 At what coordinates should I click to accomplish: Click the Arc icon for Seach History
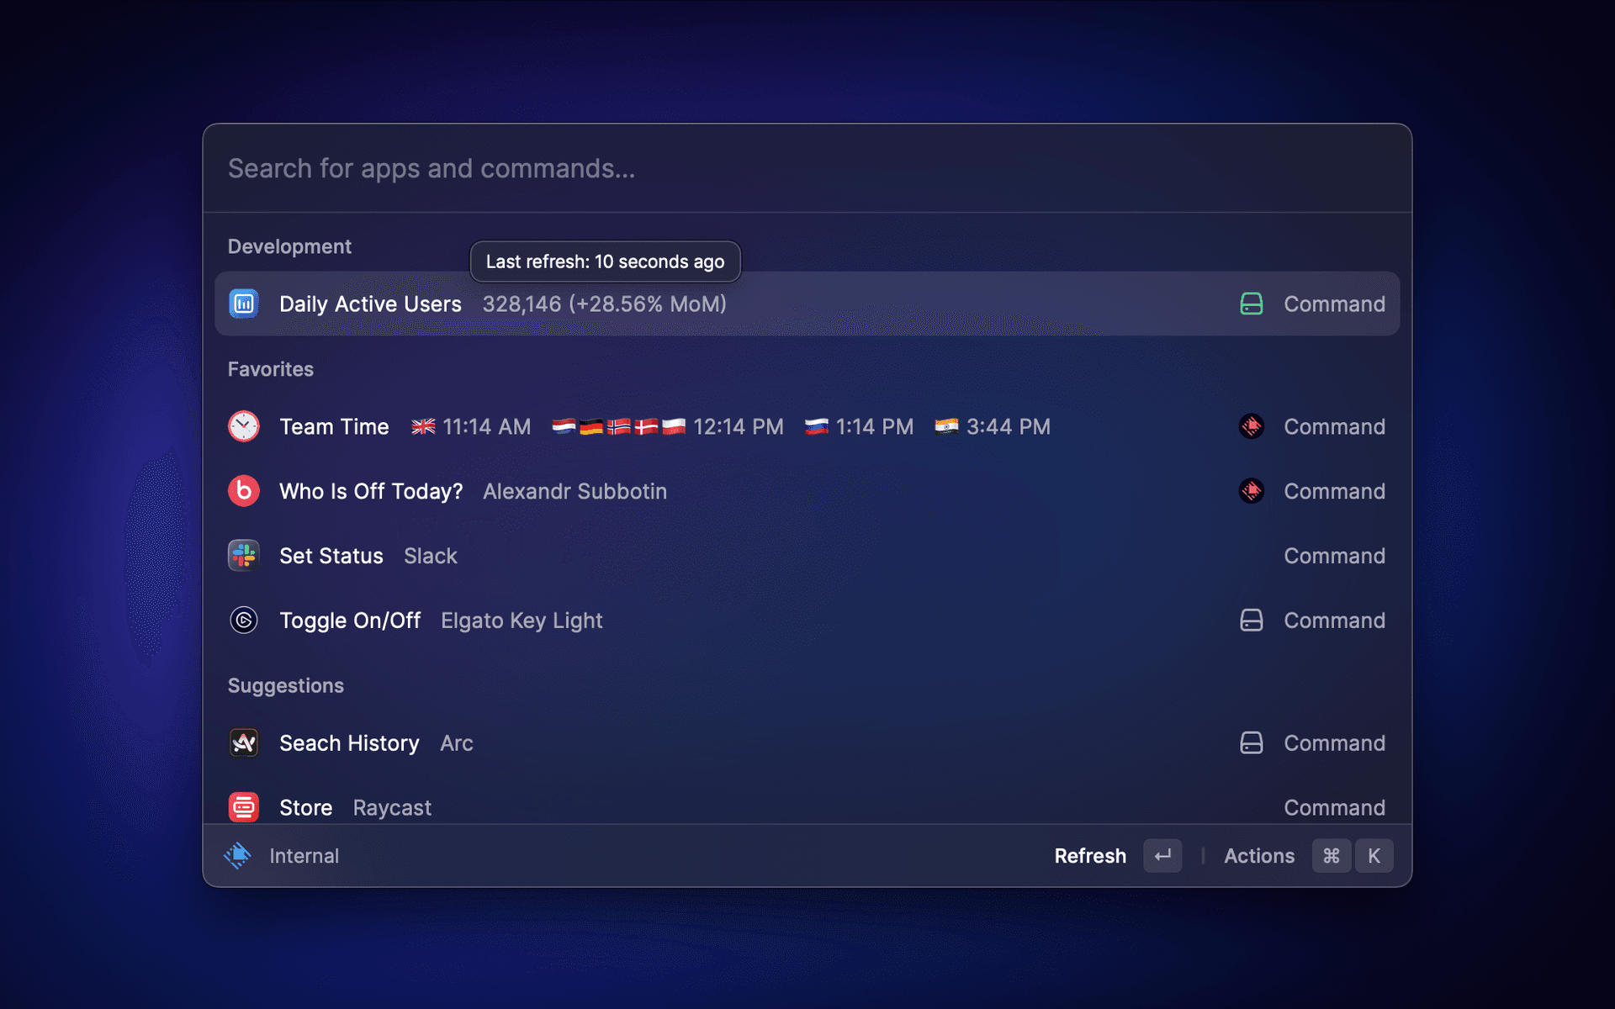(x=244, y=743)
